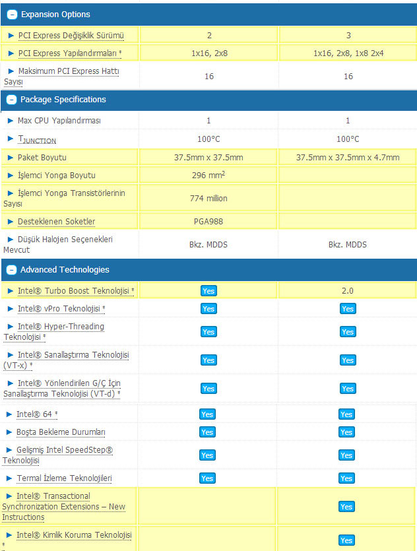Click Hyper-Threading Yes badge in first column
417x551 pixels.
point(208,332)
